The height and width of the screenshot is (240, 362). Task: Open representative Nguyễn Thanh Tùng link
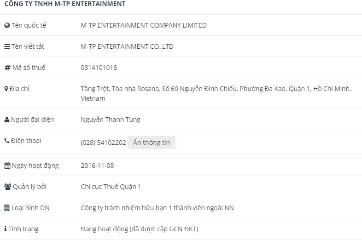pyautogui.click(x=111, y=120)
